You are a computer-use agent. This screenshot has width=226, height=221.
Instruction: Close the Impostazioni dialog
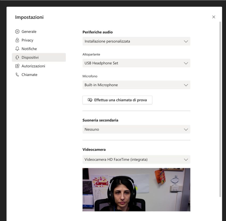coord(214,17)
